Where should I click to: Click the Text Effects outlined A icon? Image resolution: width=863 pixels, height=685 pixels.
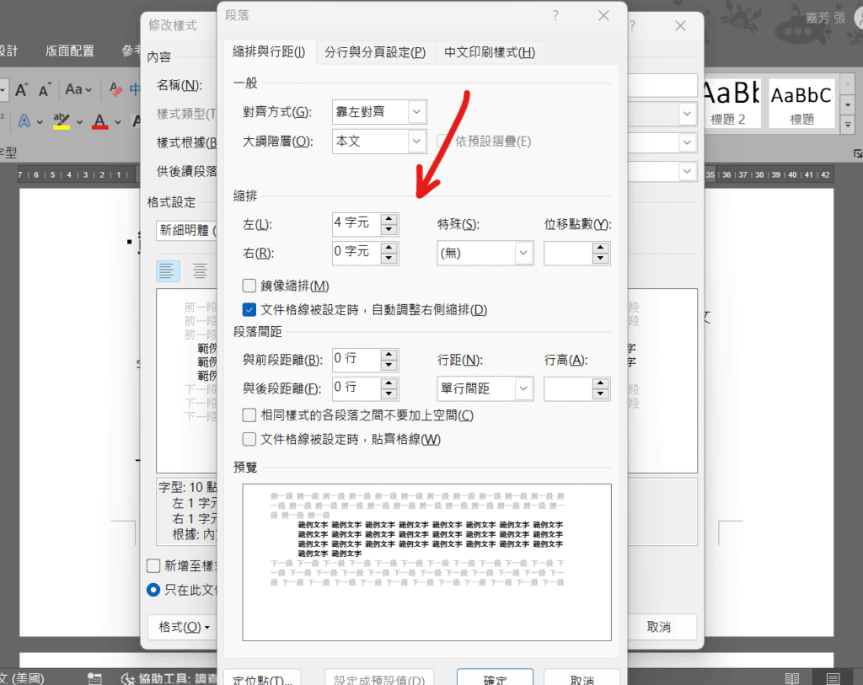[24, 121]
